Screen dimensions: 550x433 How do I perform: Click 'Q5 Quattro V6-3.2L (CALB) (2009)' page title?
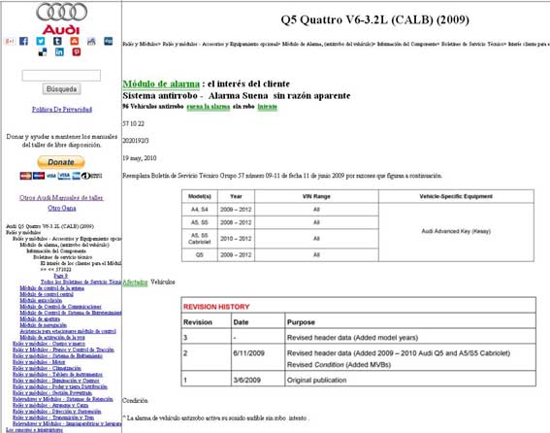374,19
